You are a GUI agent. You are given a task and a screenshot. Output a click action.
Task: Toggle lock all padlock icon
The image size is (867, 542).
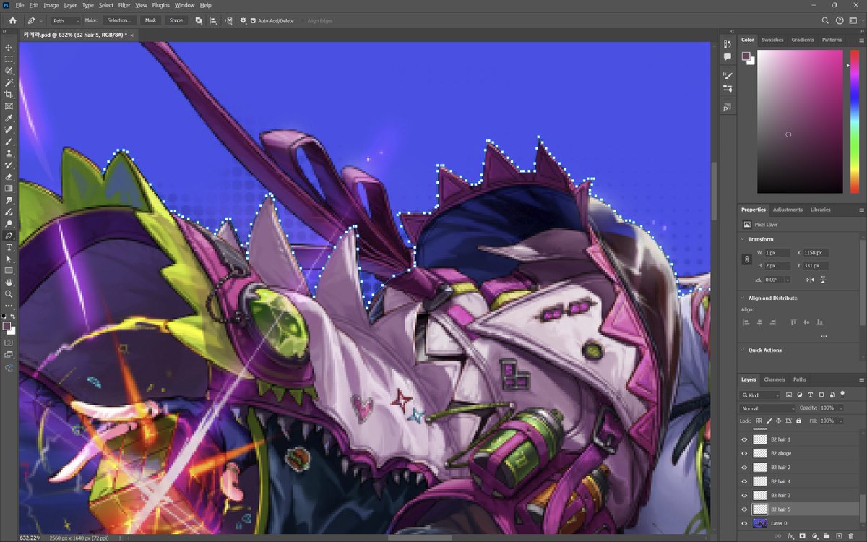pos(798,421)
